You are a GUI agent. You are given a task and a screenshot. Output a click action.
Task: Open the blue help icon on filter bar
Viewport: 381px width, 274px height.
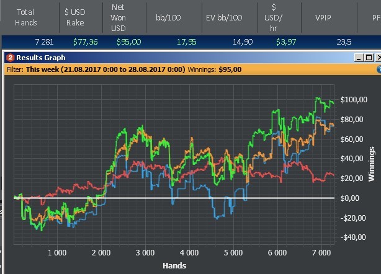[x=379, y=69]
